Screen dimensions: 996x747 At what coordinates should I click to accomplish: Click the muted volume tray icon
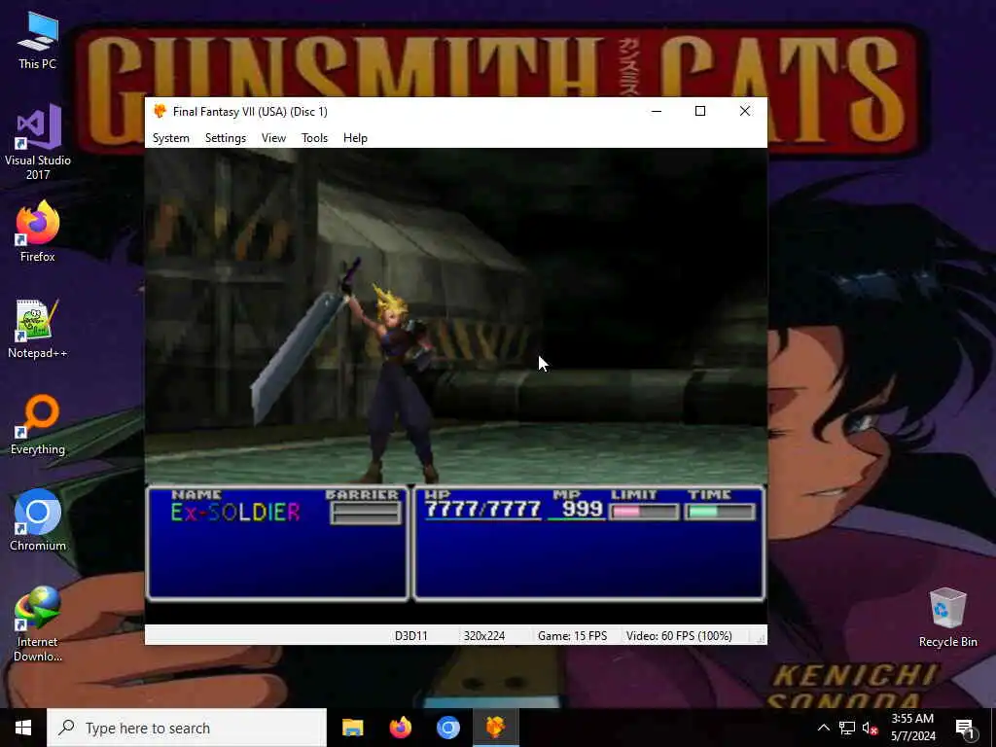coord(870,728)
